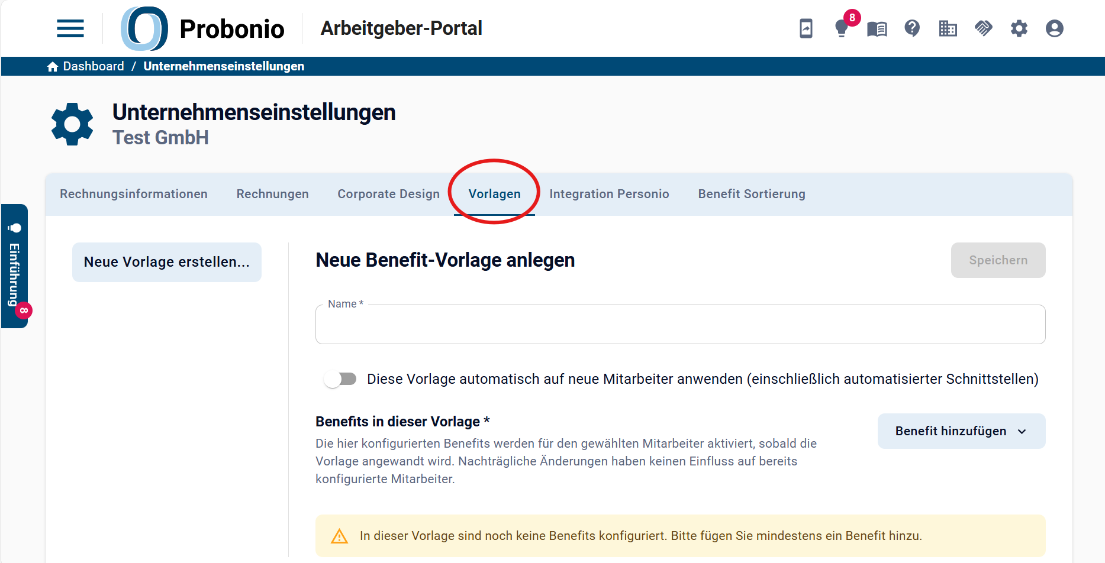This screenshot has width=1105, height=563.
Task: Toggle automatic application for new Mitarbeiter
Action: pyautogui.click(x=340, y=379)
